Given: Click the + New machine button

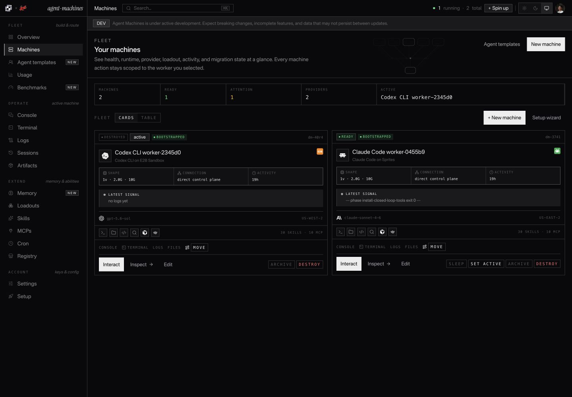Looking at the screenshot, I should pyautogui.click(x=504, y=118).
